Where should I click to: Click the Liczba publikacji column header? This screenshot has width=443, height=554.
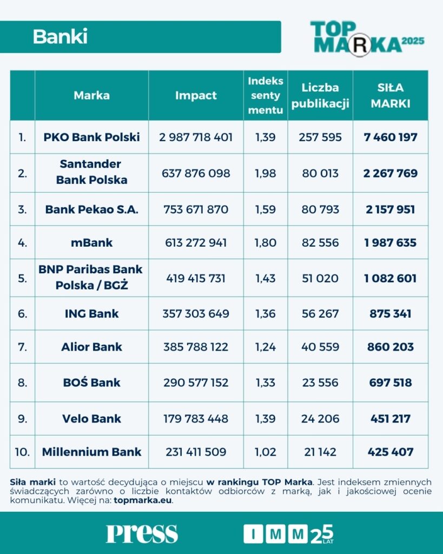point(320,95)
